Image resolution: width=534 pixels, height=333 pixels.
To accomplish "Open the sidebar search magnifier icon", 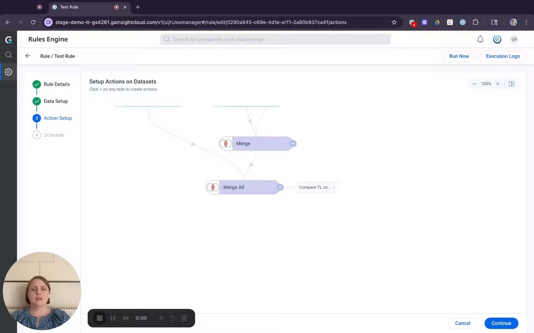I will tap(8, 55).
